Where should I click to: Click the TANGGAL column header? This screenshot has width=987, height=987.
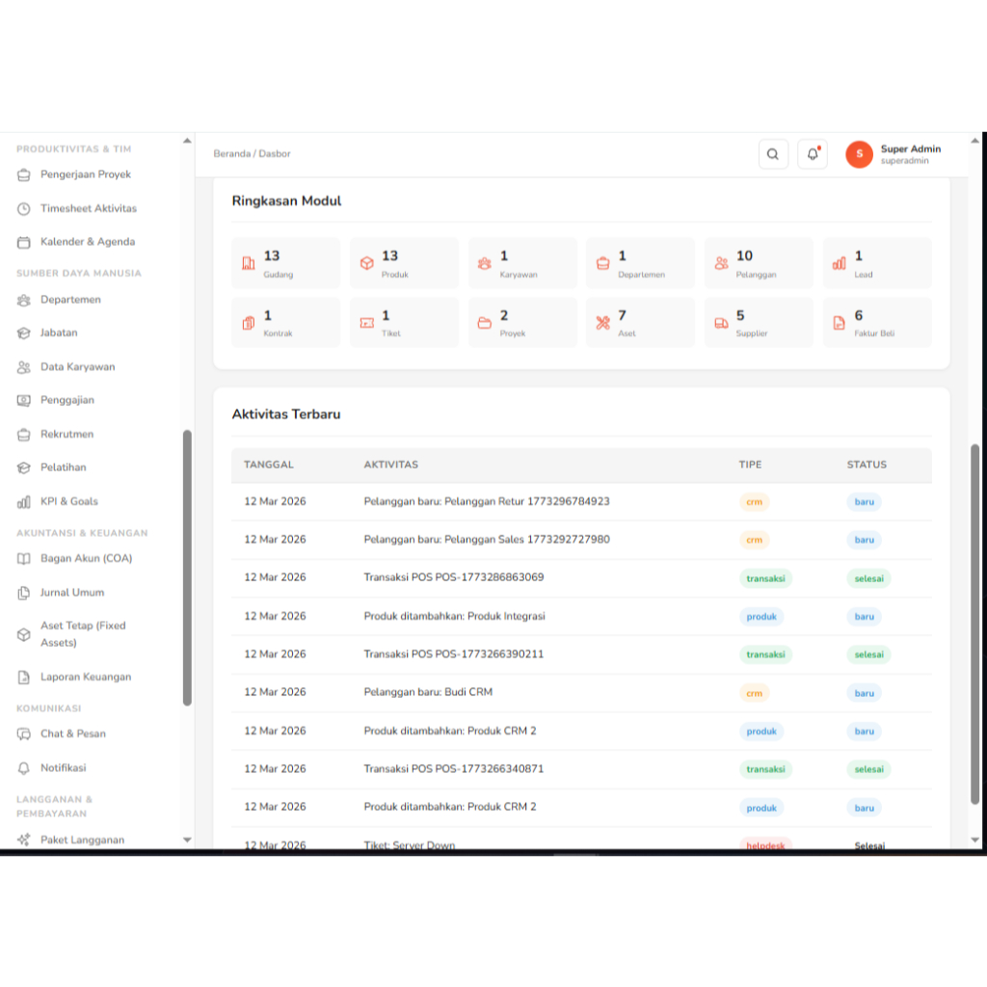click(x=269, y=465)
